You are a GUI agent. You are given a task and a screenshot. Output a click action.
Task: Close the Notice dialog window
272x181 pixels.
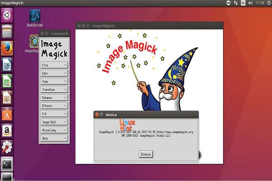(x=97, y=114)
